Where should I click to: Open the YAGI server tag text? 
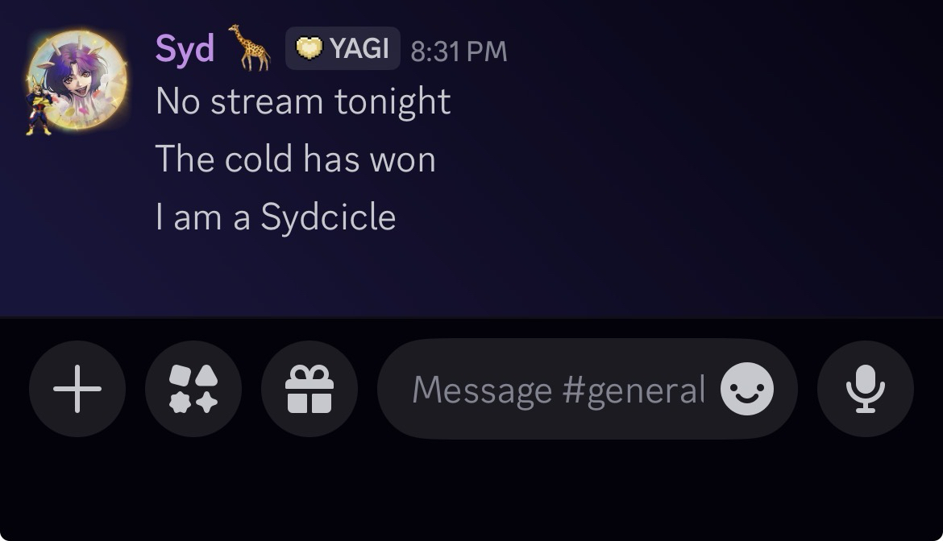coord(359,48)
